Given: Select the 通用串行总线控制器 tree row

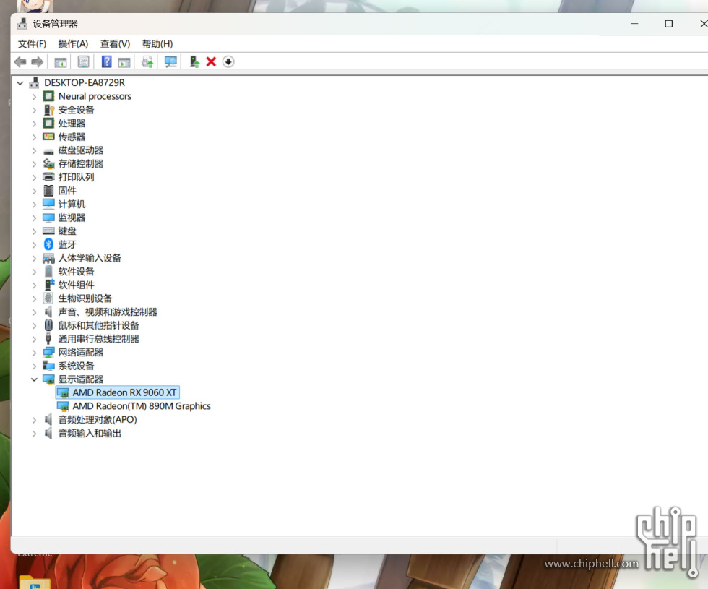Looking at the screenshot, I should point(98,339).
